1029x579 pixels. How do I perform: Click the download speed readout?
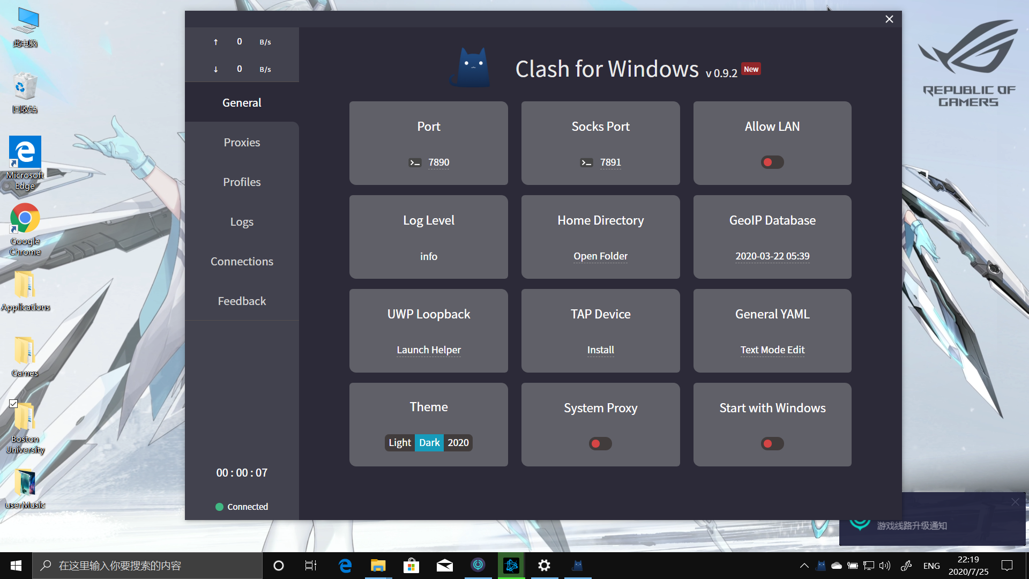point(242,69)
